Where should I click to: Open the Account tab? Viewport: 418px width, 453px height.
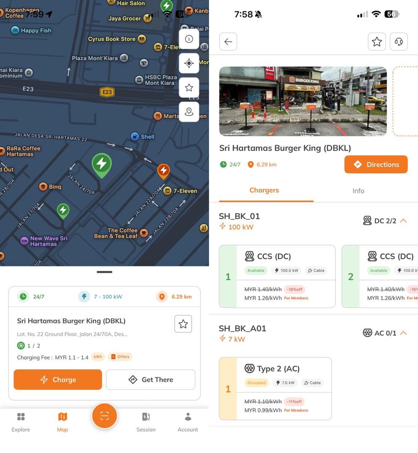(188, 422)
